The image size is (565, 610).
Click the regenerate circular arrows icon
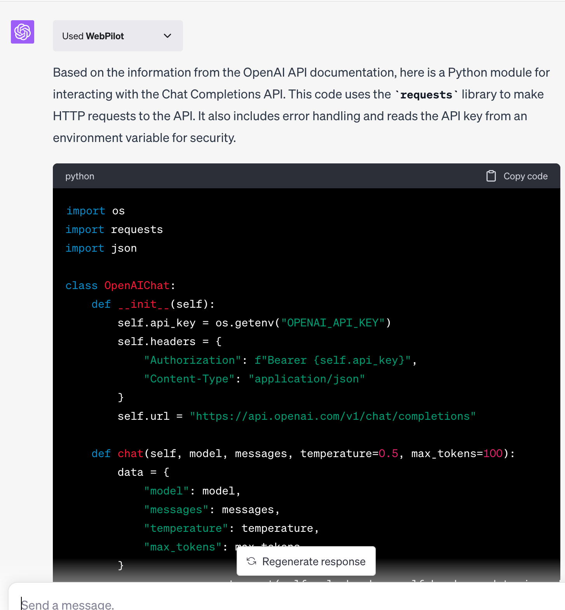click(x=251, y=561)
